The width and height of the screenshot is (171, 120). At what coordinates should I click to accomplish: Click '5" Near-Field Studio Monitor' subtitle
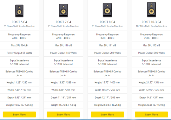coord(19,26)
